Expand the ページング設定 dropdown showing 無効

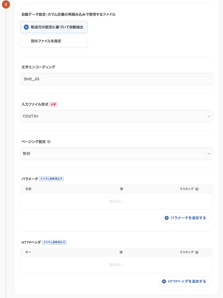point(116,154)
